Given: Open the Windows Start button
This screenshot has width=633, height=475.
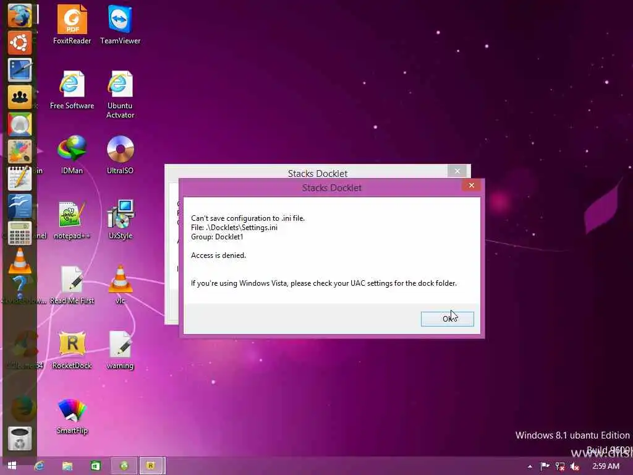Looking at the screenshot, I should click(x=12, y=466).
